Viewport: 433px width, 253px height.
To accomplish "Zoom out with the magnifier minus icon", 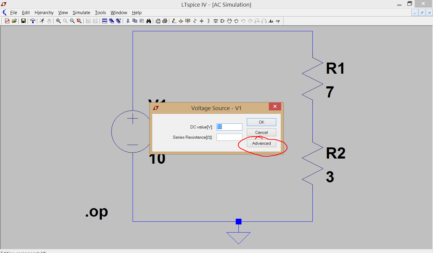I will [x=72, y=21].
